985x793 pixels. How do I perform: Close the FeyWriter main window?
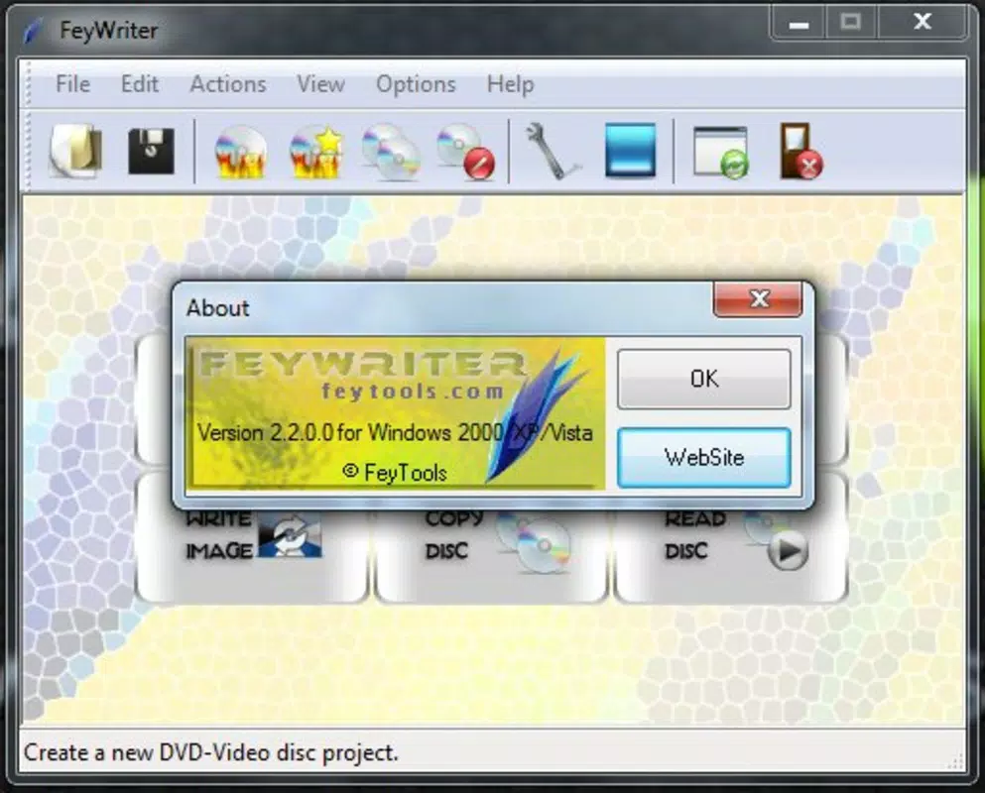point(922,23)
